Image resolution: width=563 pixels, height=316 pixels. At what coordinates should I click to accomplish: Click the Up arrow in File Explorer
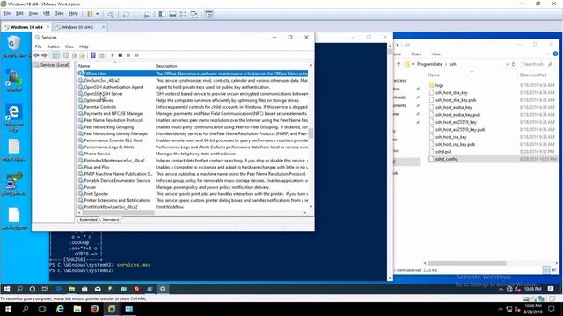pyautogui.click(x=398, y=64)
